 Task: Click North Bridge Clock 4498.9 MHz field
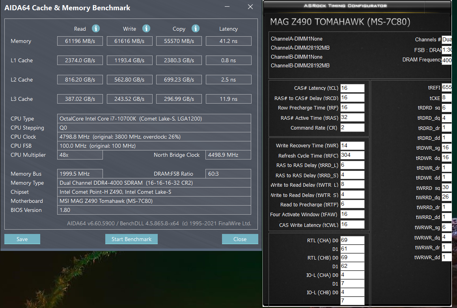tap(228, 155)
